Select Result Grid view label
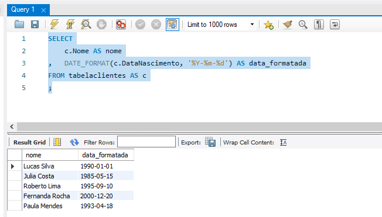Viewport: 382px width, 217px height. tap(29, 142)
